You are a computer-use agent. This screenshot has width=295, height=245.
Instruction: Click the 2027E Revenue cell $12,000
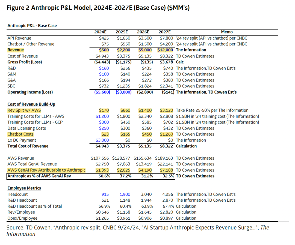click(165, 50)
